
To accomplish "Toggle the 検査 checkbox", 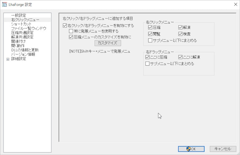I will [x=180, y=34].
